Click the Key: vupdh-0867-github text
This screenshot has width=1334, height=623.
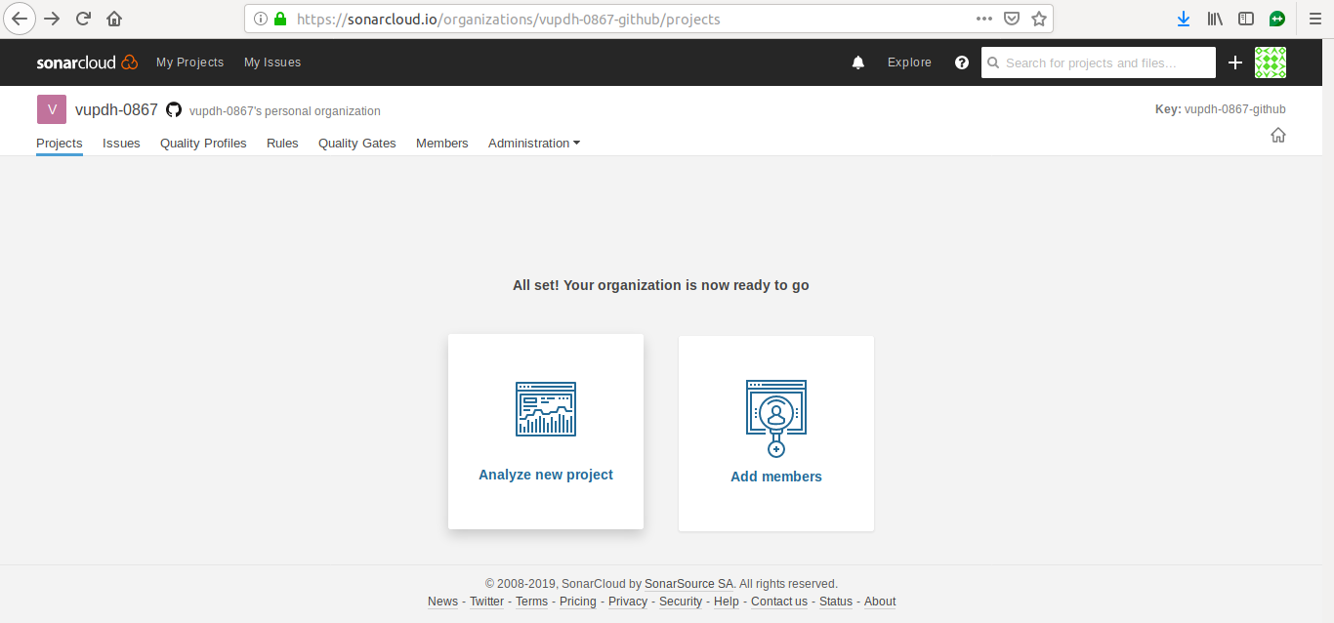click(x=1220, y=109)
